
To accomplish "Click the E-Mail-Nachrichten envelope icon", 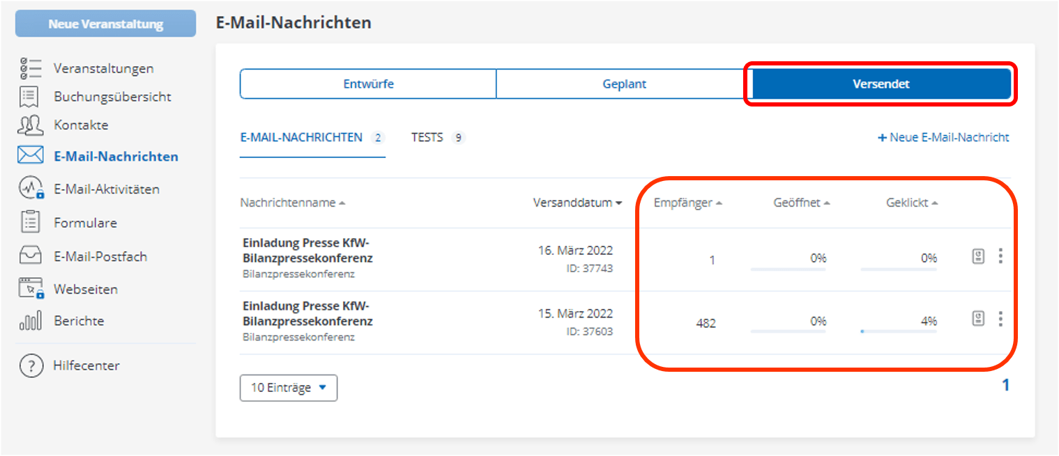I will coord(31,156).
